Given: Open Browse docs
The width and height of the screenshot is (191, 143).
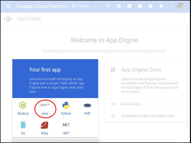Looking at the screenshot, I should 131,104.
